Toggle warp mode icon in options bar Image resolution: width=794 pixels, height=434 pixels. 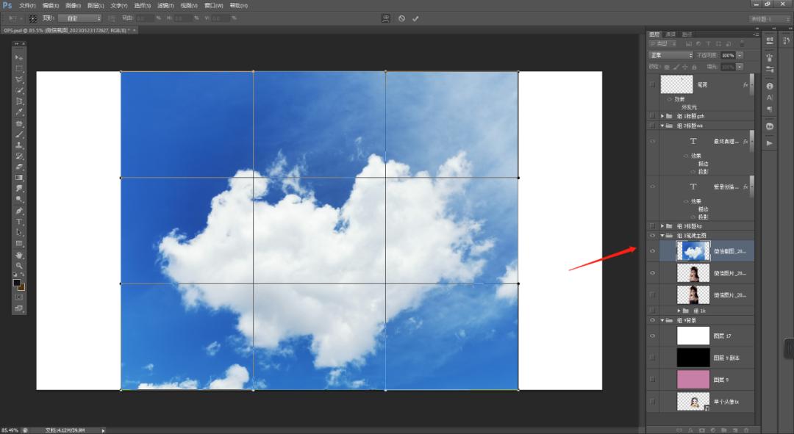386,18
